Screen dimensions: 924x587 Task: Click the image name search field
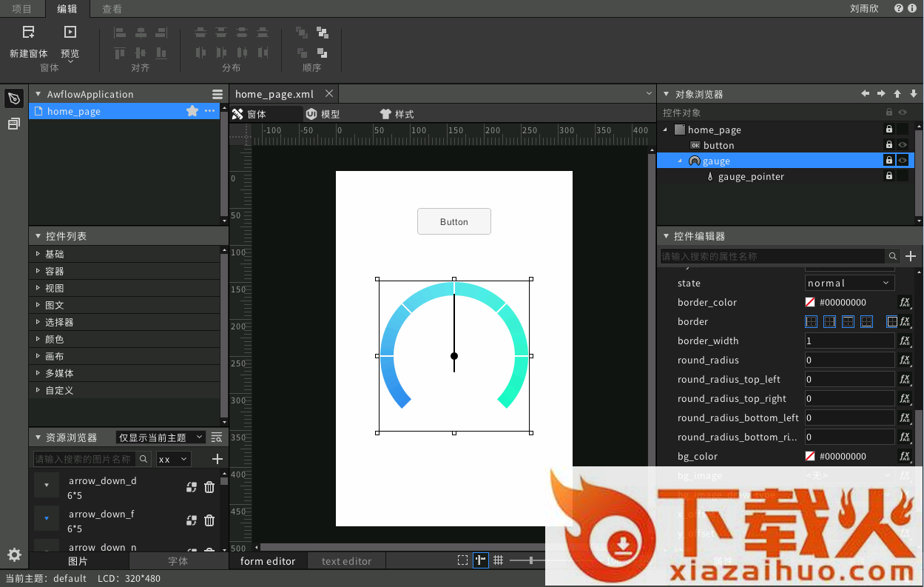85,459
